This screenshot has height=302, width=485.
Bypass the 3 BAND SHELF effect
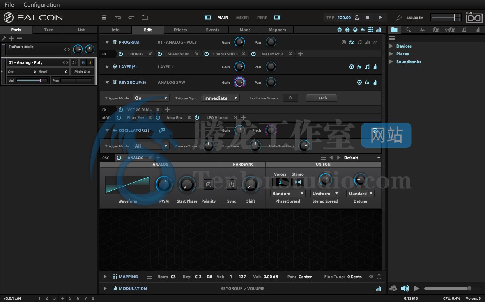click(x=207, y=54)
